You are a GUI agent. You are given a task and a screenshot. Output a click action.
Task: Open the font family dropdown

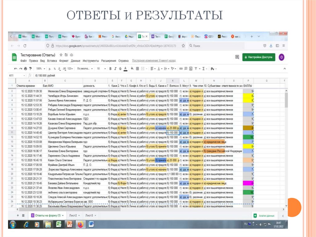tap(85, 69)
